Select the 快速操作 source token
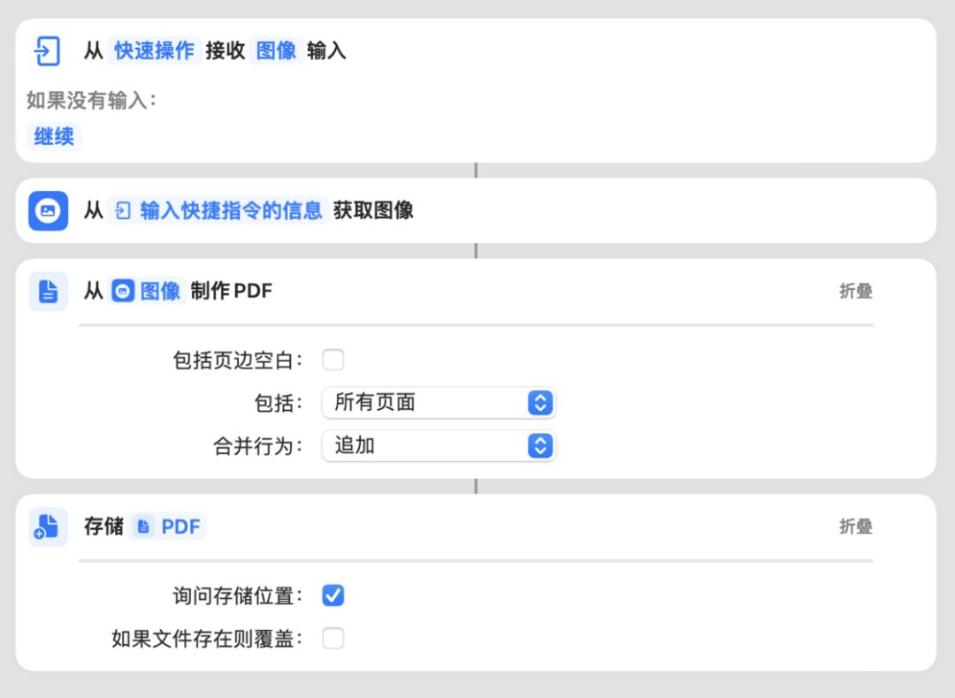 pyautogui.click(x=154, y=51)
